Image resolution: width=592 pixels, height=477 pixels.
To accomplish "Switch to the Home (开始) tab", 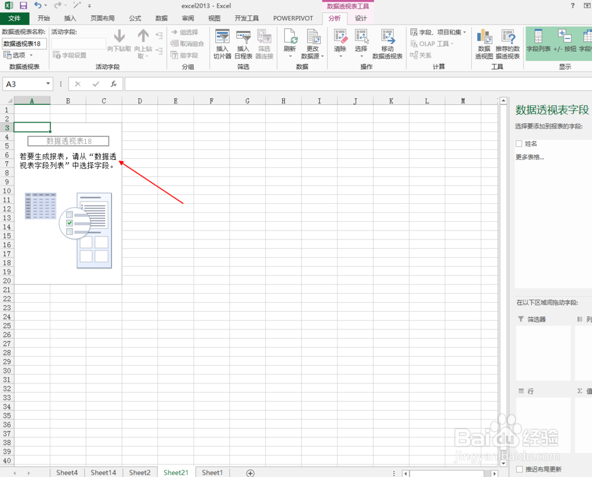I will [x=44, y=18].
